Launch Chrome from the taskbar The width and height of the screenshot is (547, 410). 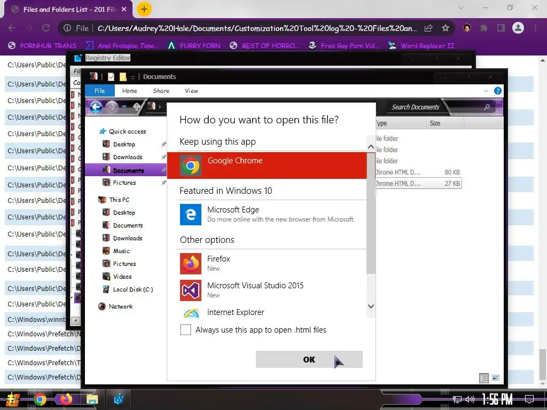(40, 399)
